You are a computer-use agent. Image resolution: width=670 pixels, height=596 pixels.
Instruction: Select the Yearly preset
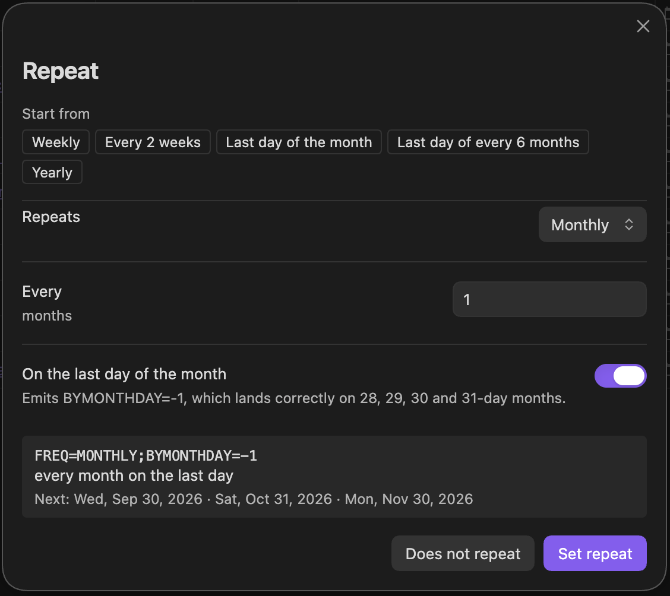(x=52, y=172)
